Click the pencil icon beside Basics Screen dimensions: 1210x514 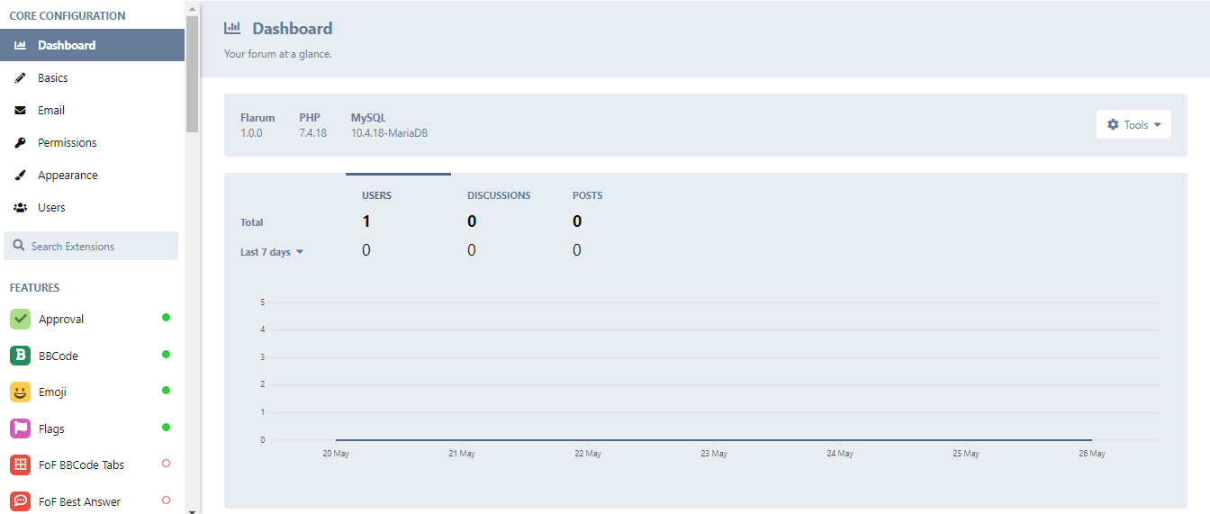(x=20, y=77)
